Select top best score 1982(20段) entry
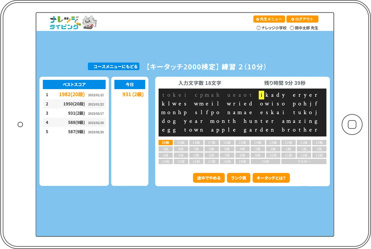The height and width of the screenshot is (249, 371). click(72, 95)
